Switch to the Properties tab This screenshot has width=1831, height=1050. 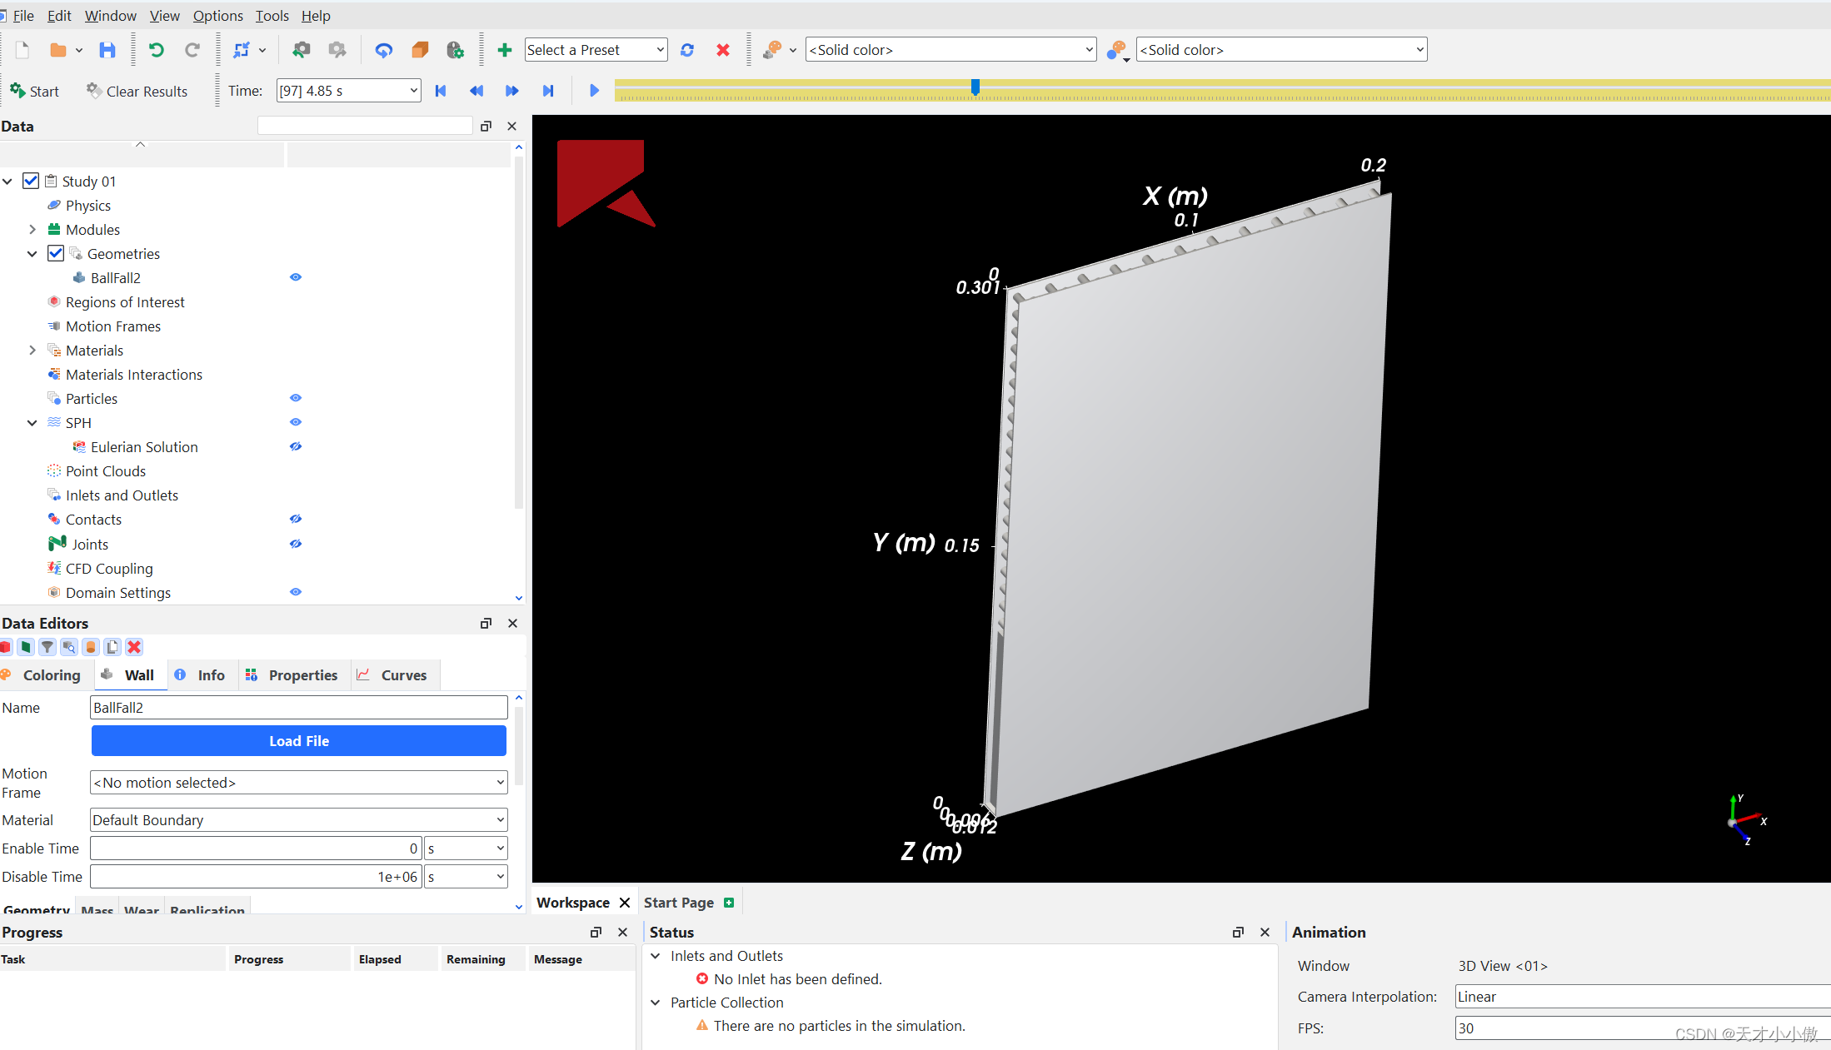click(x=302, y=674)
